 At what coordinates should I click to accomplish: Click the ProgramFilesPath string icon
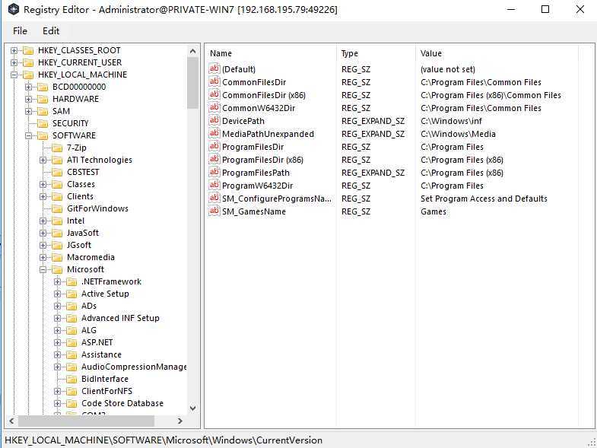214,172
